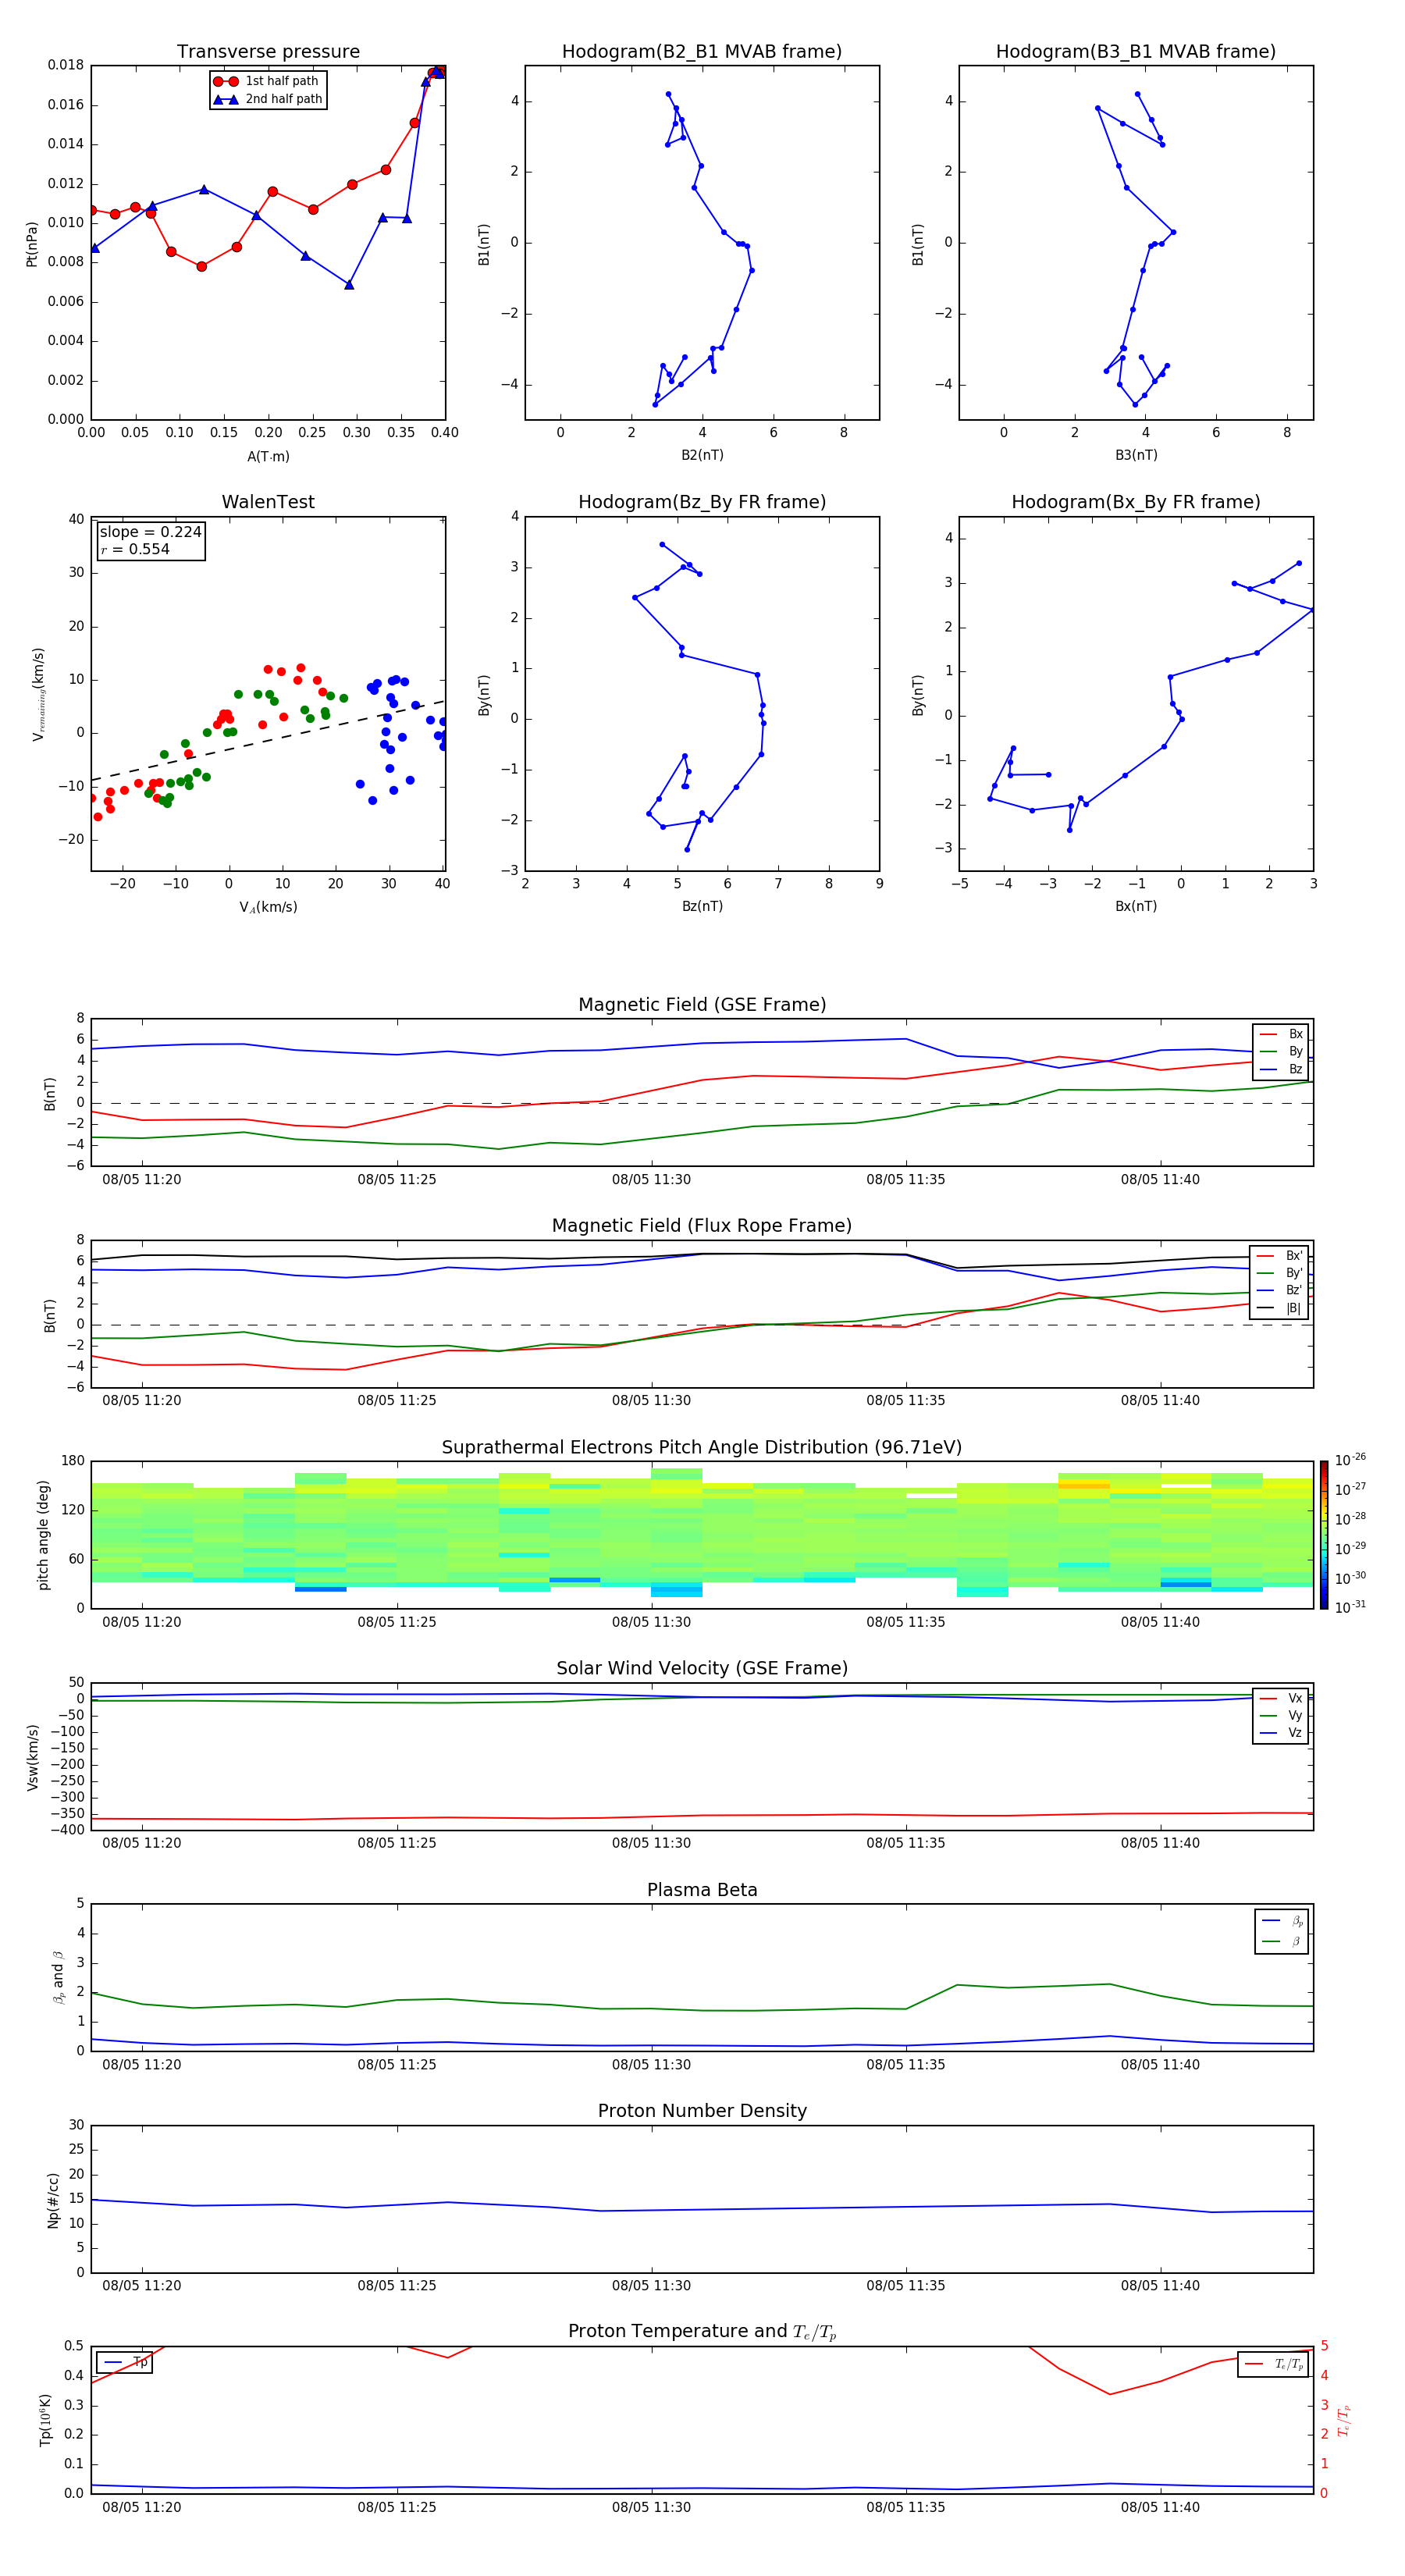Click the '2nd half path' legend entry
The width and height of the screenshot is (1405, 2576).
click(x=267, y=99)
